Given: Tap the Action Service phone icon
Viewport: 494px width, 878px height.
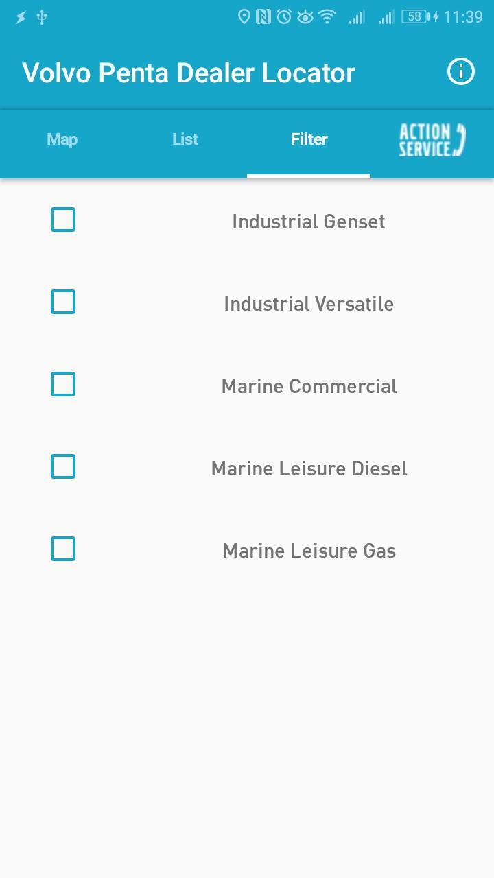Looking at the screenshot, I should pos(432,140).
